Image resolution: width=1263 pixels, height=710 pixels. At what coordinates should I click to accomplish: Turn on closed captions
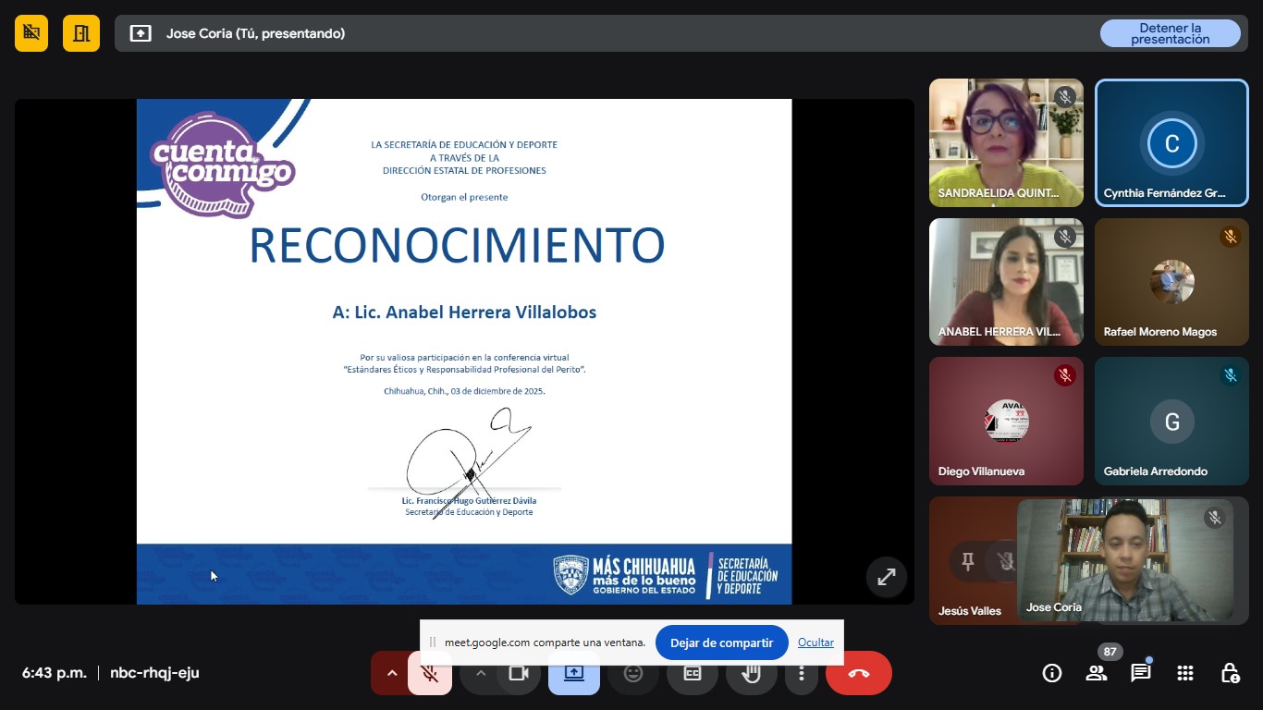pos(693,673)
